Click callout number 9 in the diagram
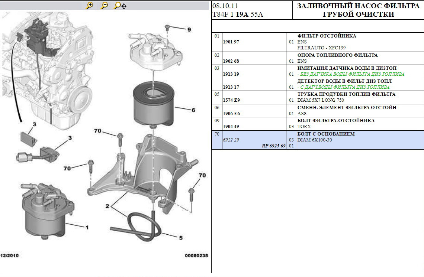The width and height of the screenshot is (424, 277). [x=189, y=29]
